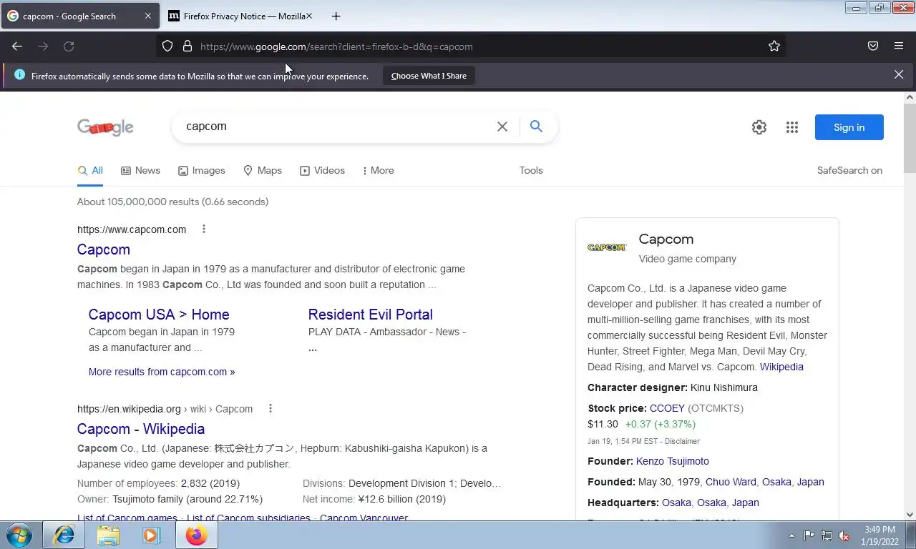
Task: Focus the Firefox address bar
Action: pyautogui.click(x=472, y=46)
